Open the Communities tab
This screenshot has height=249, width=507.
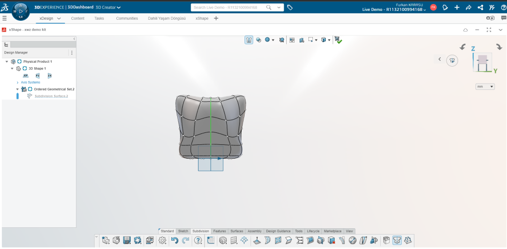[127, 18]
